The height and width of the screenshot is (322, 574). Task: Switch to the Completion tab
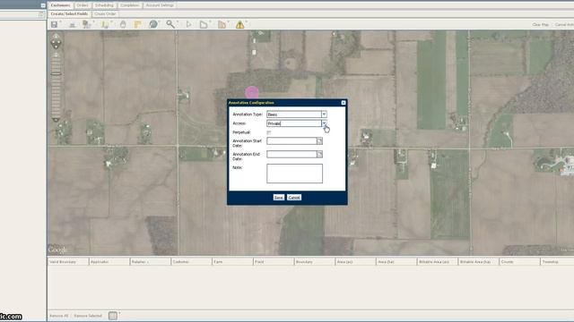pyautogui.click(x=129, y=5)
